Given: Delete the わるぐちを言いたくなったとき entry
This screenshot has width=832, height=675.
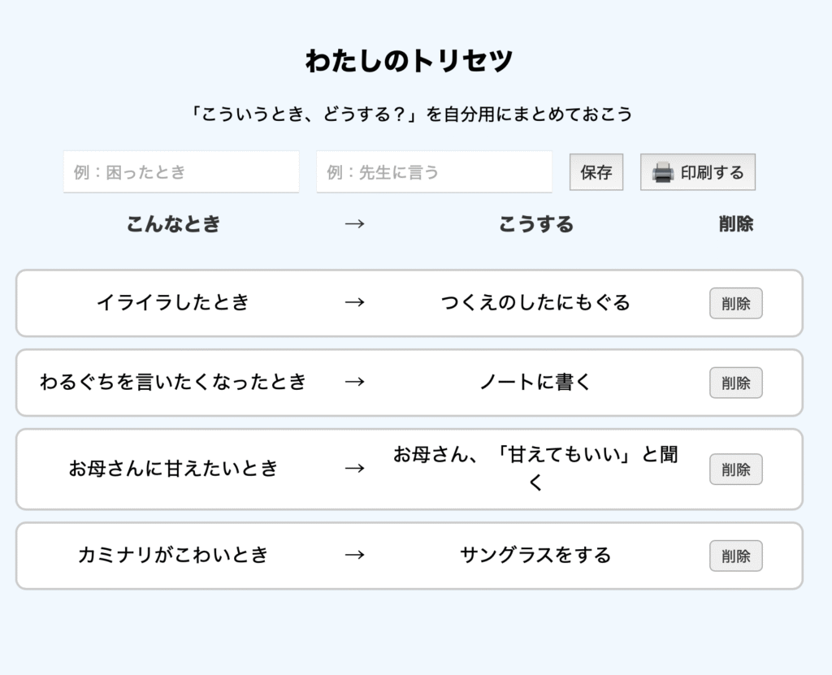Looking at the screenshot, I should (735, 383).
